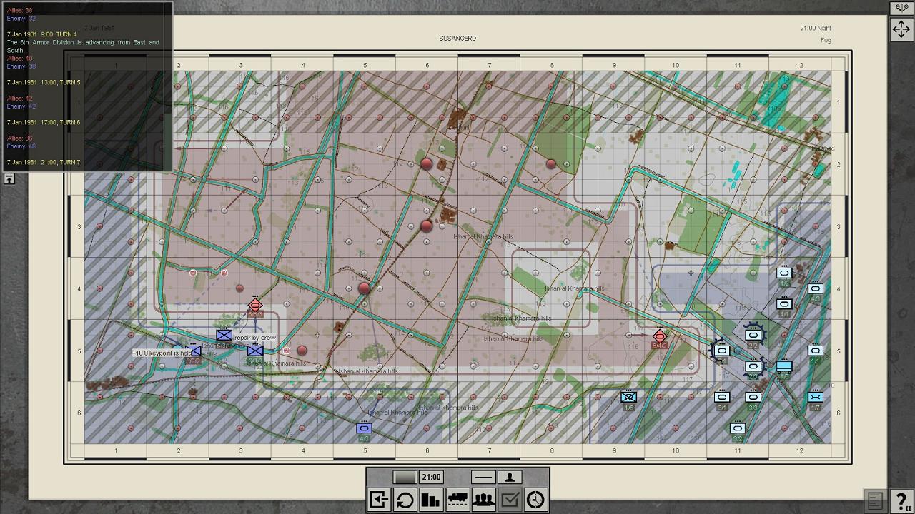This screenshot has height=514, width=915.
Task: Click the exit/leave operation arrow icon
Action: pos(379,500)
